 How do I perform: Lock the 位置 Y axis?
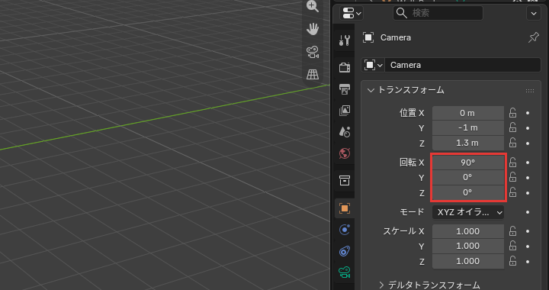pos(513,127)
